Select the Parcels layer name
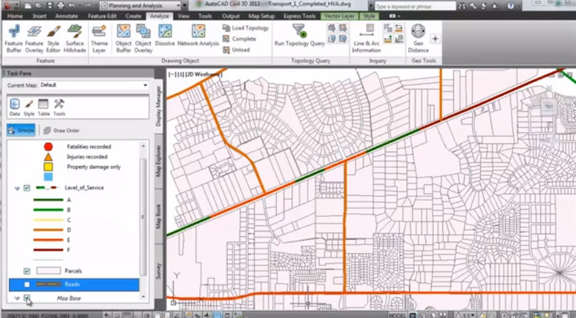Screen dimensions: 576x318 [73, 271]
